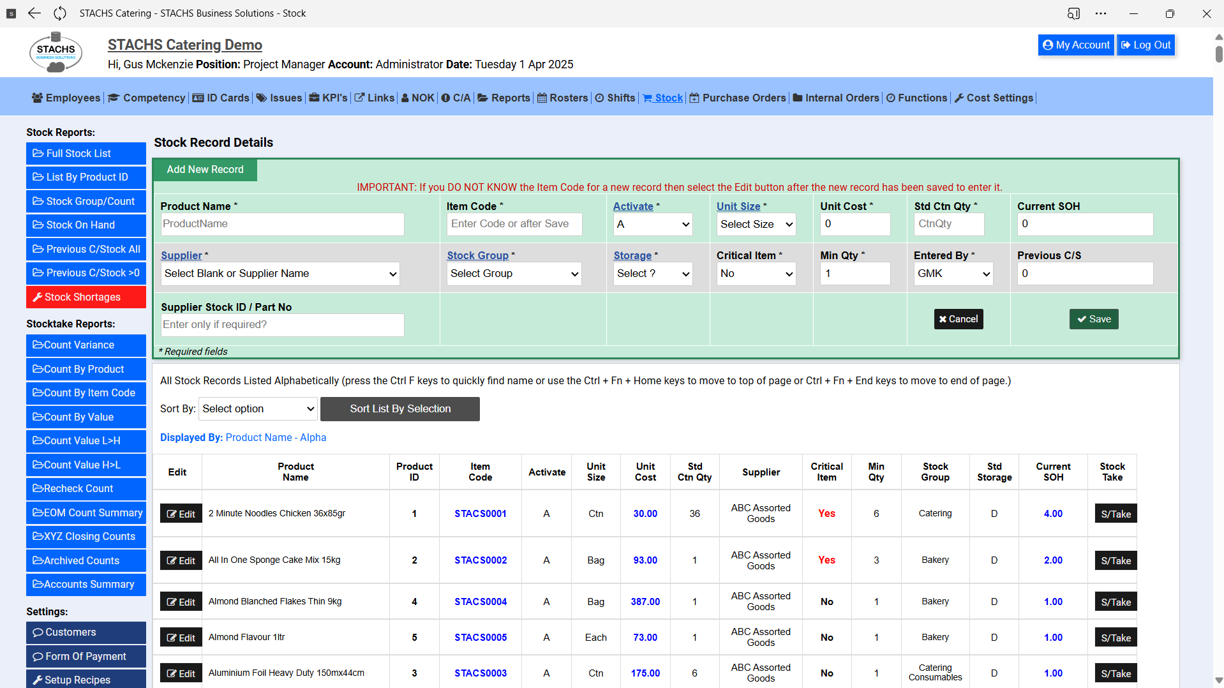Reload the page with the refresh icon
1224x688 pixels.
[60, 13]
